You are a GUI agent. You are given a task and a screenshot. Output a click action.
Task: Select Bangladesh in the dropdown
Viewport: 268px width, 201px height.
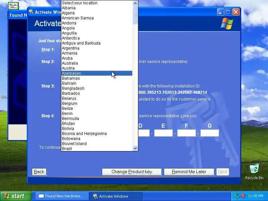(97, 88)
